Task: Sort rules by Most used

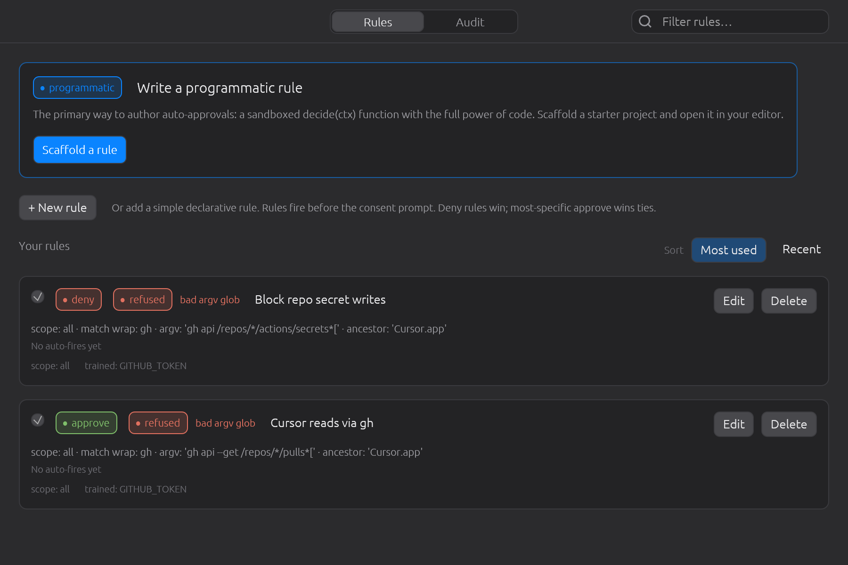Action: tap(728, 250)
